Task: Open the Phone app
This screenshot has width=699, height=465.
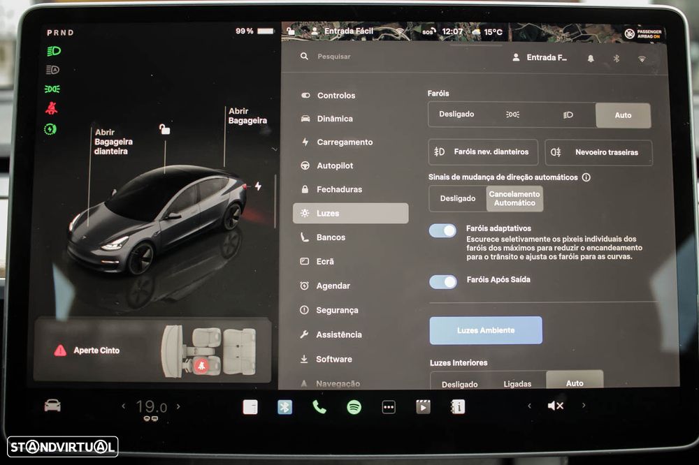Action: click(319, 407)
